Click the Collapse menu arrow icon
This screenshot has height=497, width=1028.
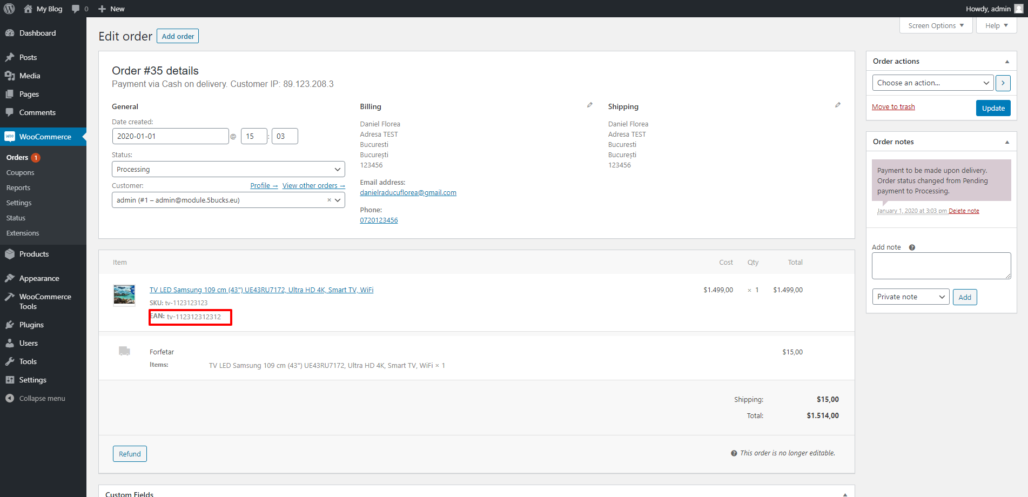coord(10,398)
